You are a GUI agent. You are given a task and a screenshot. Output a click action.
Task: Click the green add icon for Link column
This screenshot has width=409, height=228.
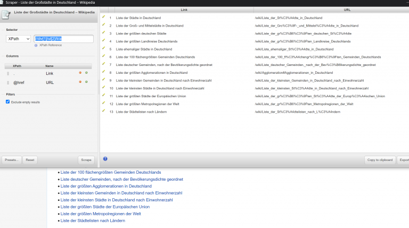[86, 73]
